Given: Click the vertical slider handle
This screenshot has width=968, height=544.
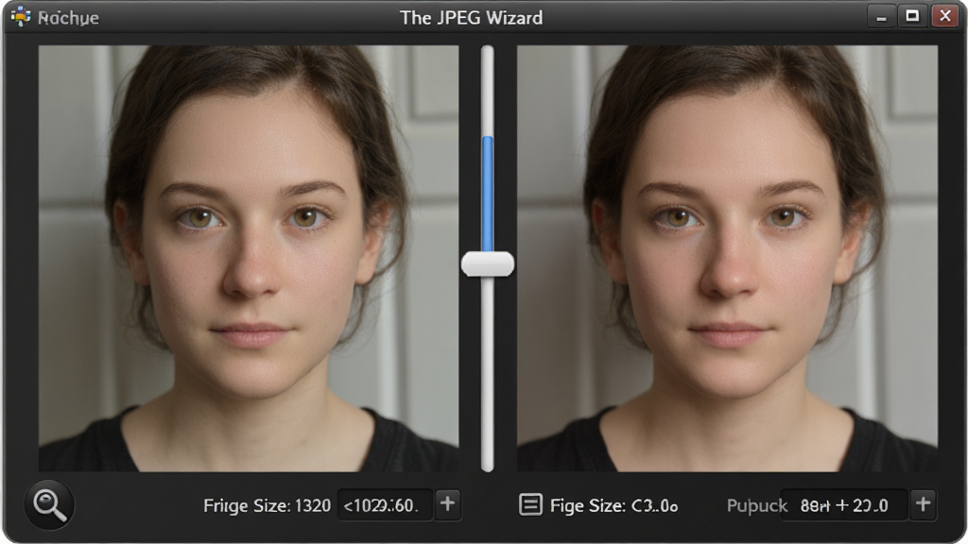Looking at the screenshot, I should 488,264.
